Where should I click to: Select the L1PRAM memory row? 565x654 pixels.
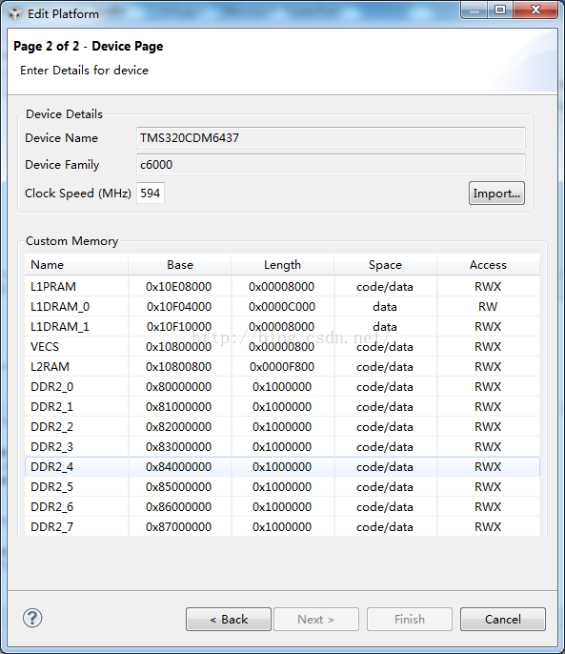[x=282, y=287]
